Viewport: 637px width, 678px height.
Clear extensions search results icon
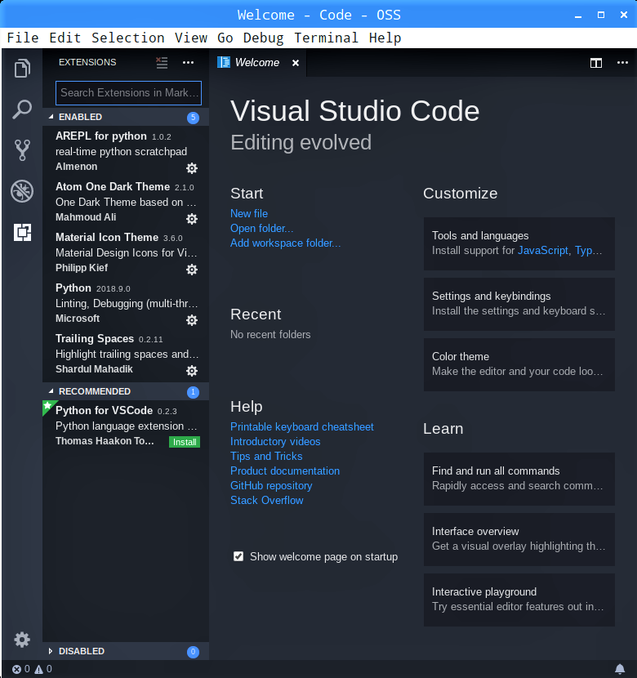click(162, 63)
